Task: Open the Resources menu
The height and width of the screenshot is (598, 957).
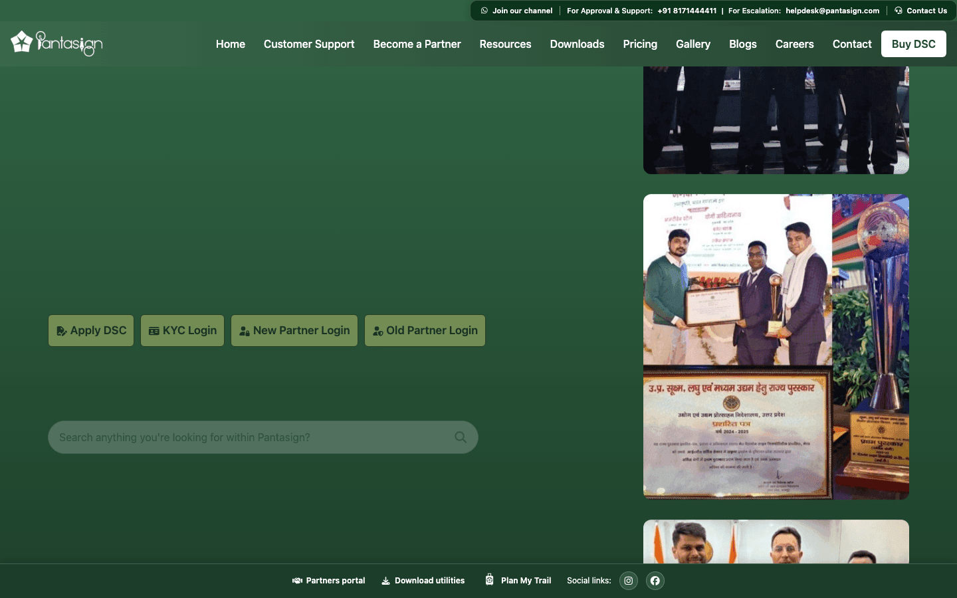Action: 505,44
